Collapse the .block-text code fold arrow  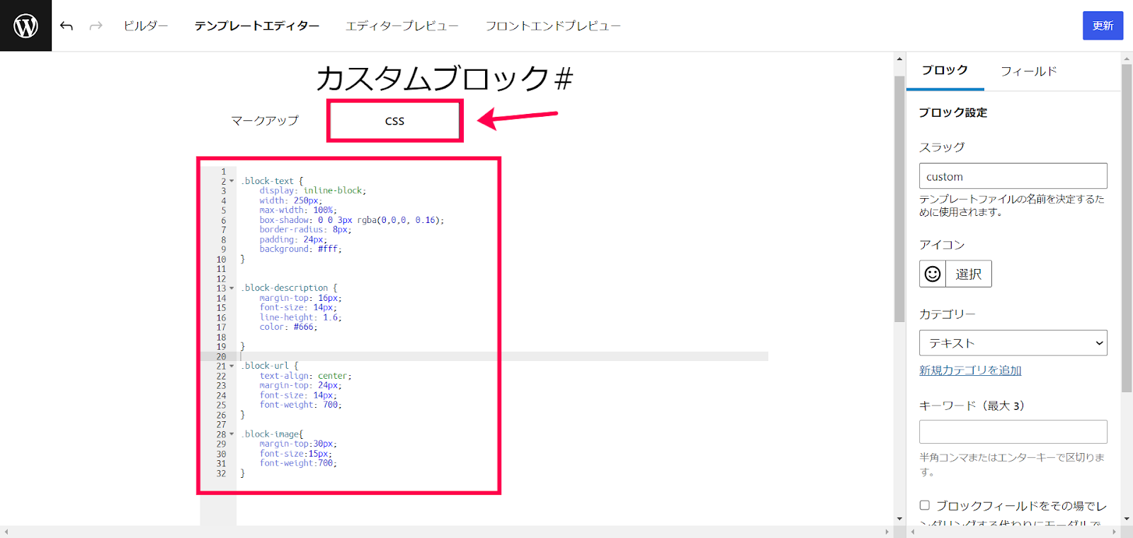[x=232, y=181]
